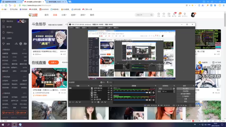Mute the desktop audio speaker icon in the OBS mixer
Screen dimensions: 226x127
(150, 100)
